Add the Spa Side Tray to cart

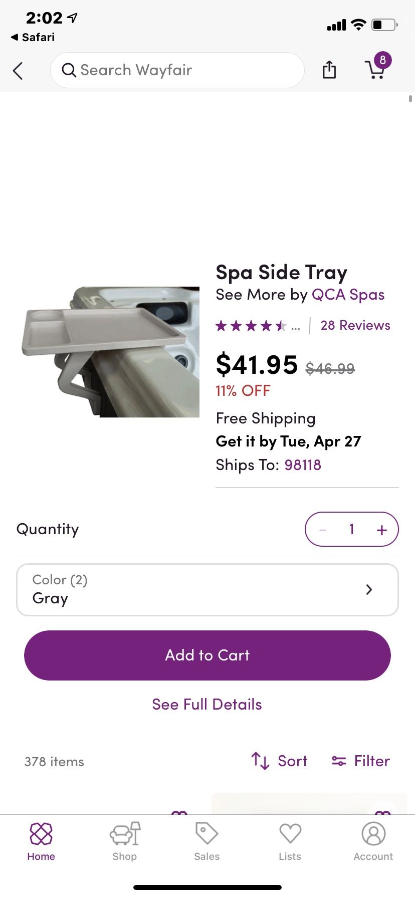click(207, 655)
